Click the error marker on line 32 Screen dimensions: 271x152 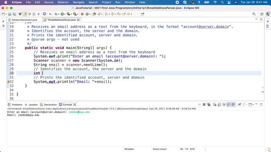(8, 81)
